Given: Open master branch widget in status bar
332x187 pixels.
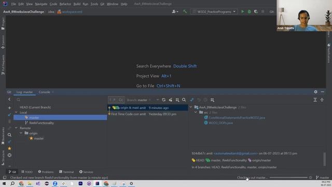Looking at the screenshot, I should pyautogui.click(x=323, y=178).
